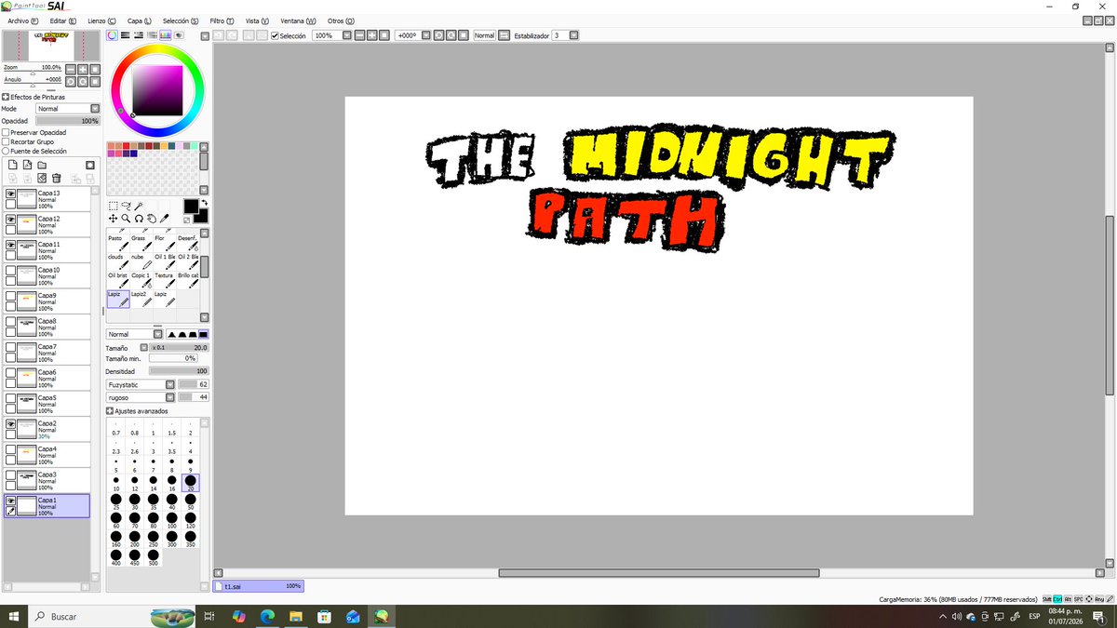Create a new layer folder
Image resolution: width=1117 pixels, height=628 pixels.
[42, 165]
